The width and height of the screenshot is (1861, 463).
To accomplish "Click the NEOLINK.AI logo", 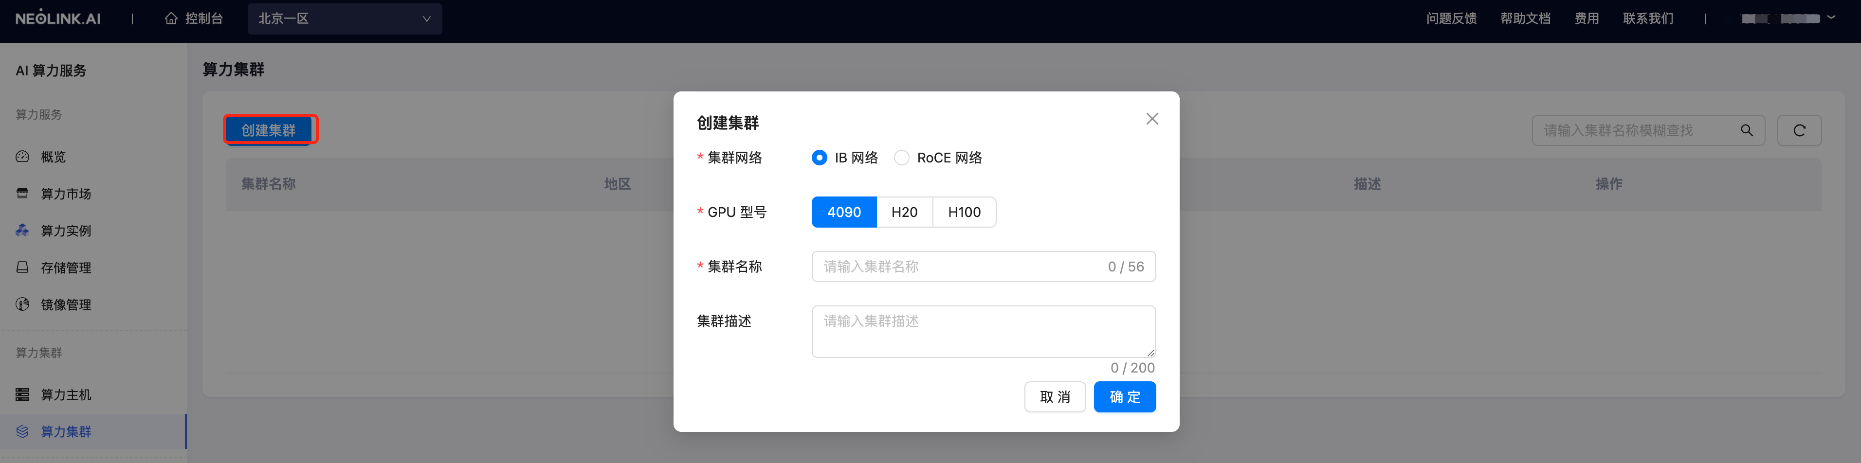I will coord(58,18).
